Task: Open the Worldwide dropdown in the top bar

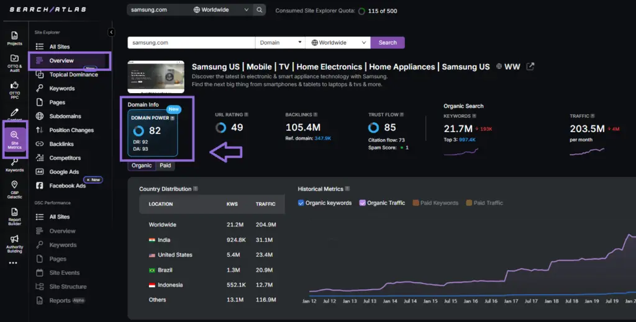Action: coord(220,10)
